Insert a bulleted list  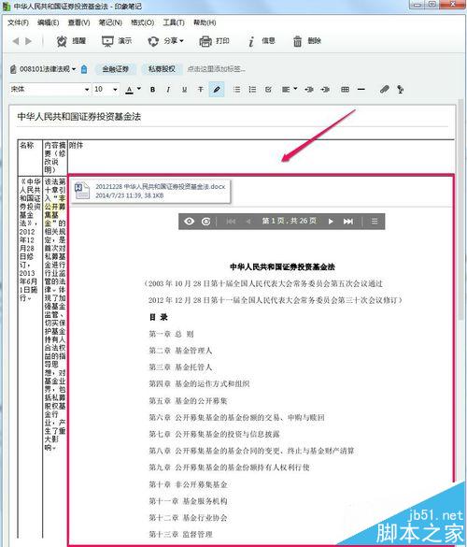coord(236,90)
